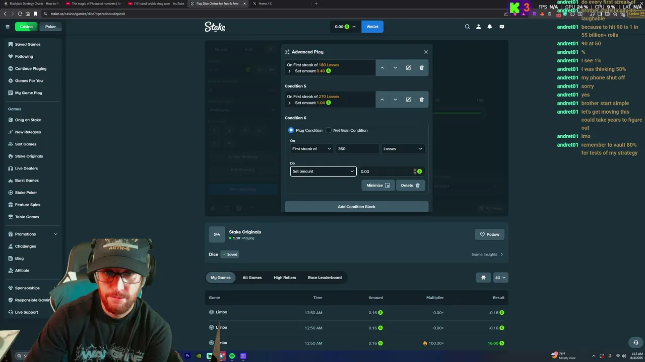The width and height of the screenshot is (645, 362).
Task: Click the amount input showing 0.00
Action: pyautogui.click(x=386, y=171)
